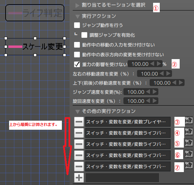Toggle 動作中の表示方向の変更を受け付けない checkbox
This screenshot has height=185, width=194.
pyautogui.click(x=77, y=55)
